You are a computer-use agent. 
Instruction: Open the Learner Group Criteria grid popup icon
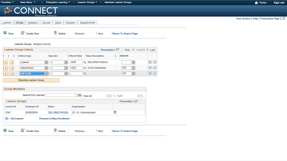(117, 50)
